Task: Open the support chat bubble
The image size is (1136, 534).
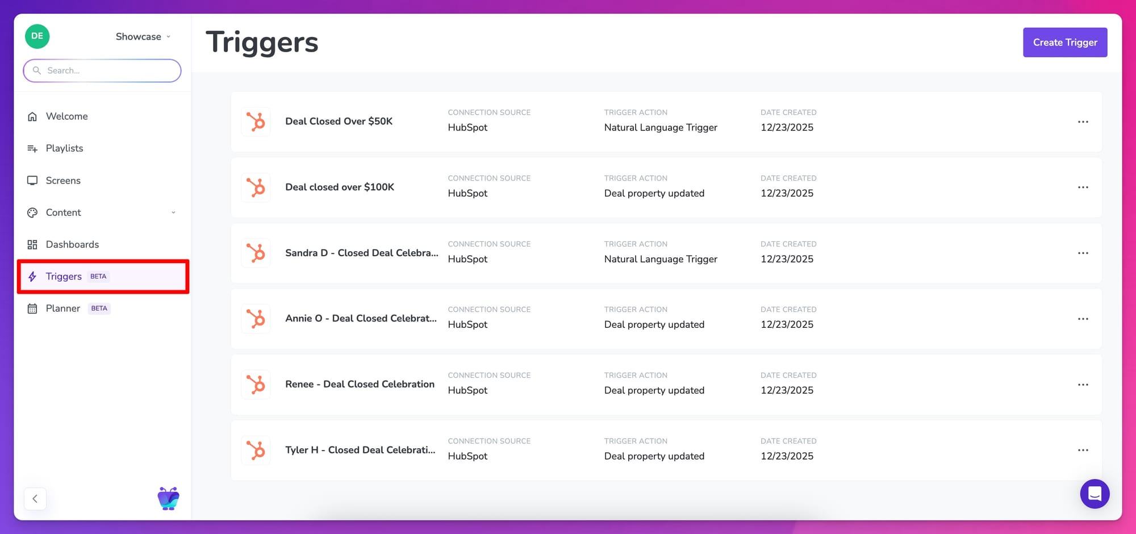Action: (1094, 494)
